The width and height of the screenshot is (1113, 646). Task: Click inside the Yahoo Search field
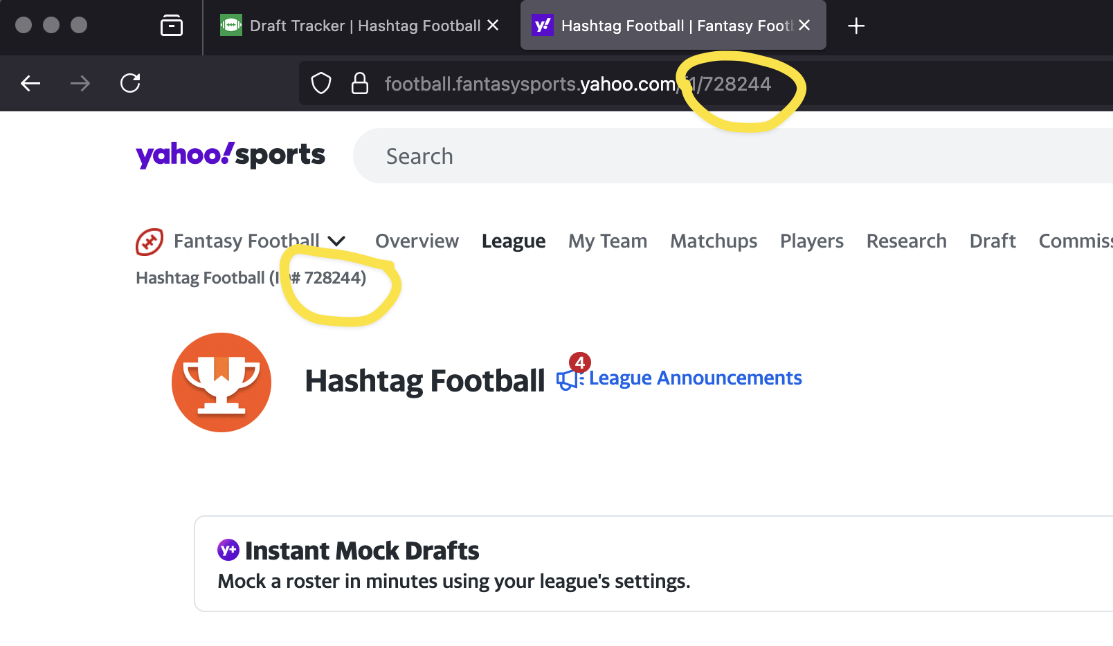(x=733, y=156)
